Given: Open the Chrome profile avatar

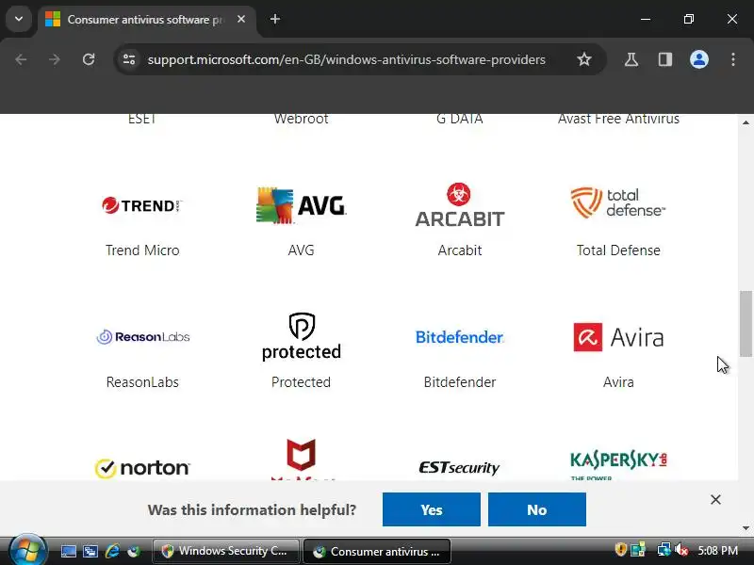Looking at the screenshot, I should tap(699, 59).
